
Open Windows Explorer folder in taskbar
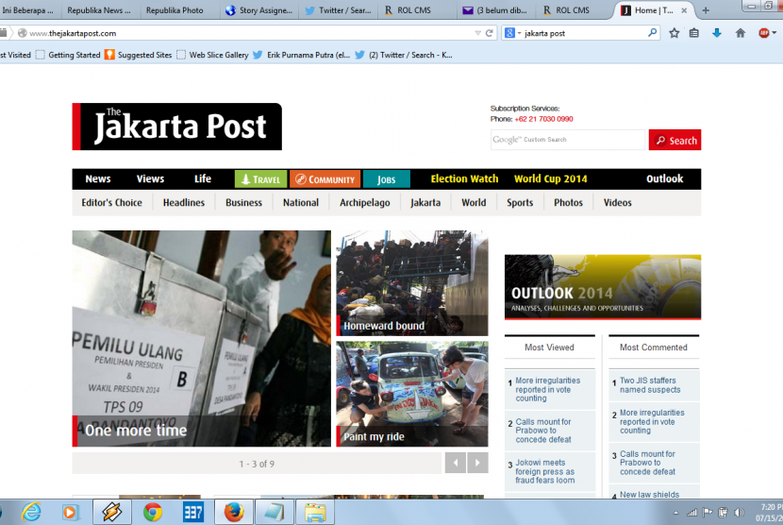pos(315,512)
